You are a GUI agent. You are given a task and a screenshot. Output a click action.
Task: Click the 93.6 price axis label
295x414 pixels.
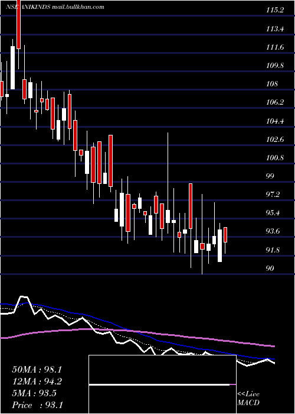(x=273, y=231)
